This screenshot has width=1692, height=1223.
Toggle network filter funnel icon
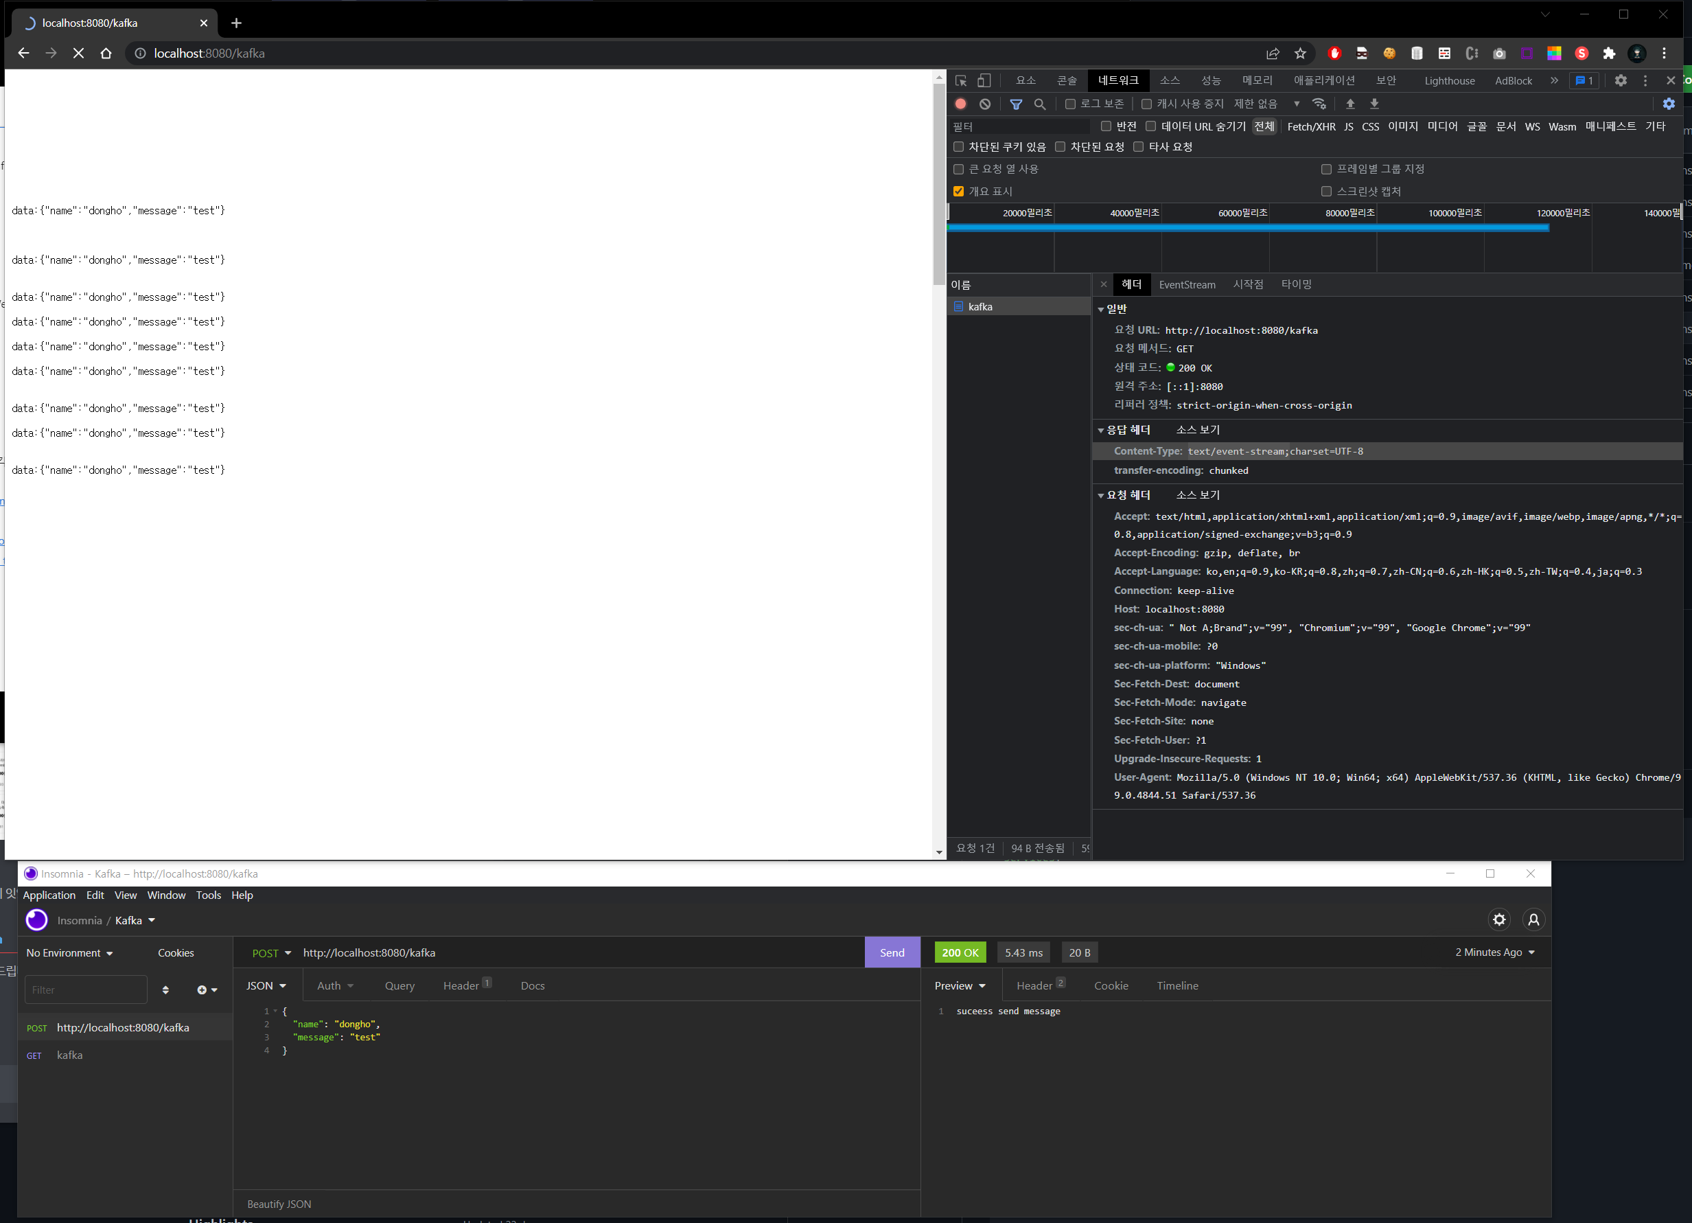pyautogui.click(x=1016, y=104)
